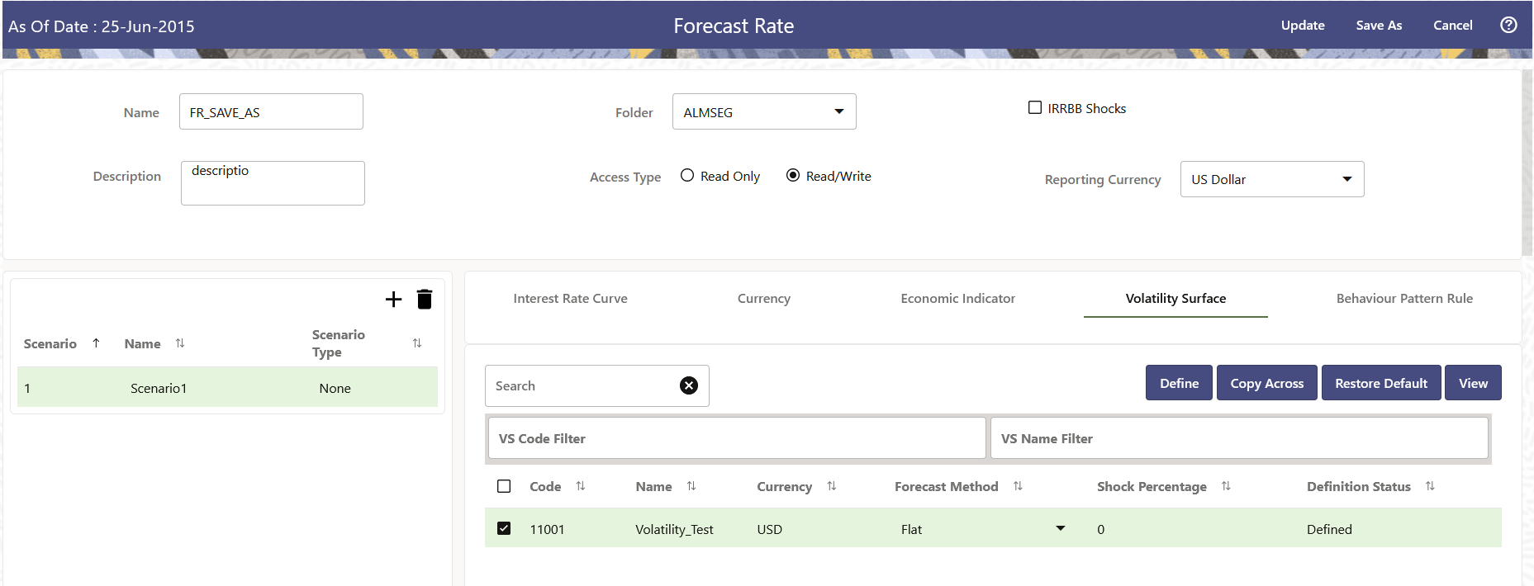Sort scenario list by Name column
Image resolution: width=1534 pixels, height=586 pixels.
tap(180, 343)
